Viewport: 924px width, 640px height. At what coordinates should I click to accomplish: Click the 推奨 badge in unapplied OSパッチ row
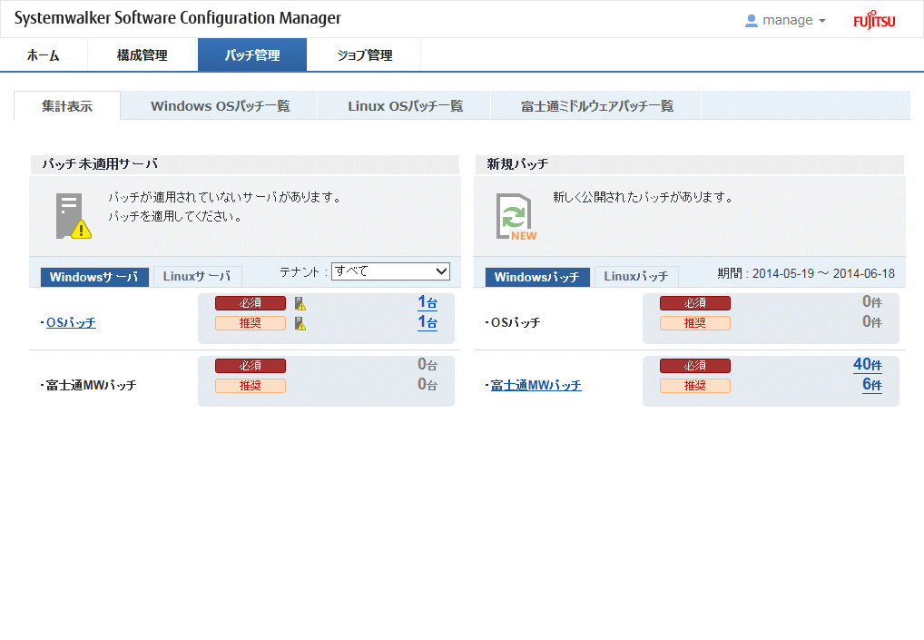pos(251,323)
